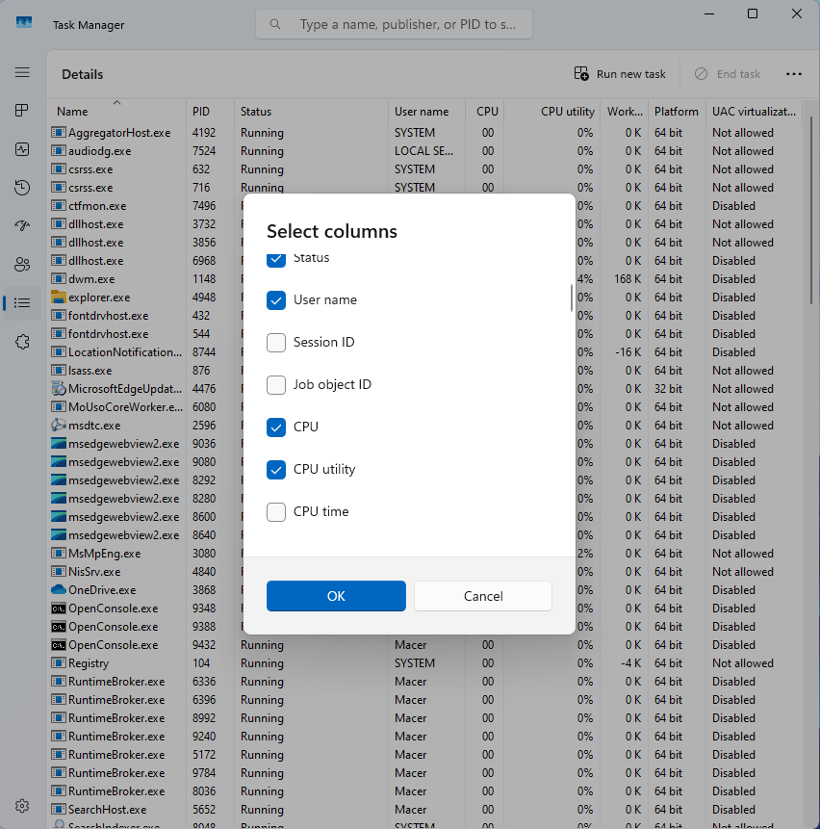The width and height of the screenshot is (820, 829).
Task: Sort by the Name column header
Action: pos(116,112)
